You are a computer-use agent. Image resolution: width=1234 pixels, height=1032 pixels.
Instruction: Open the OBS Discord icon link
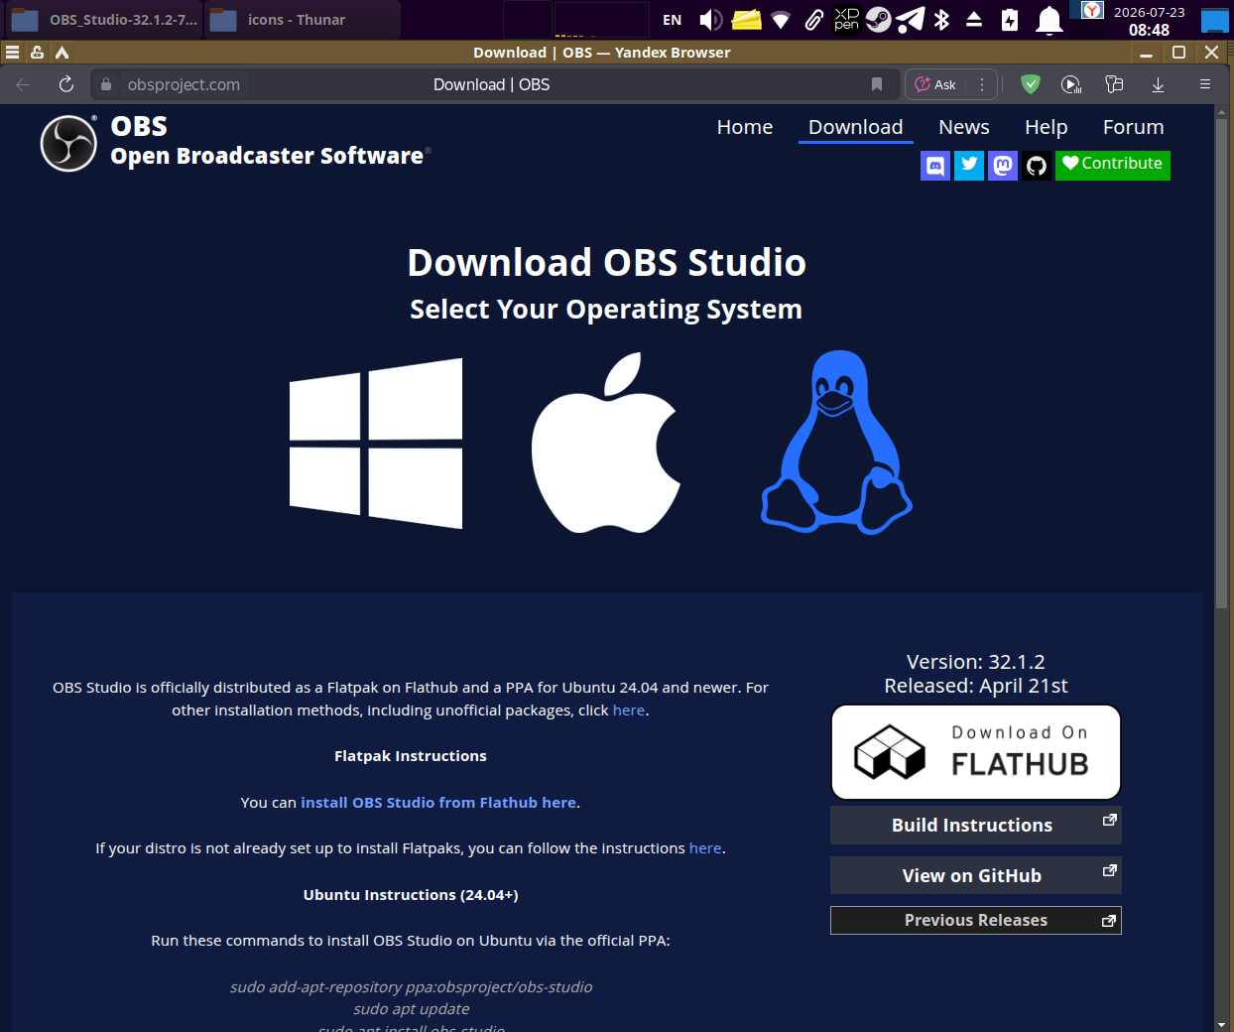(x=935, y=166)
